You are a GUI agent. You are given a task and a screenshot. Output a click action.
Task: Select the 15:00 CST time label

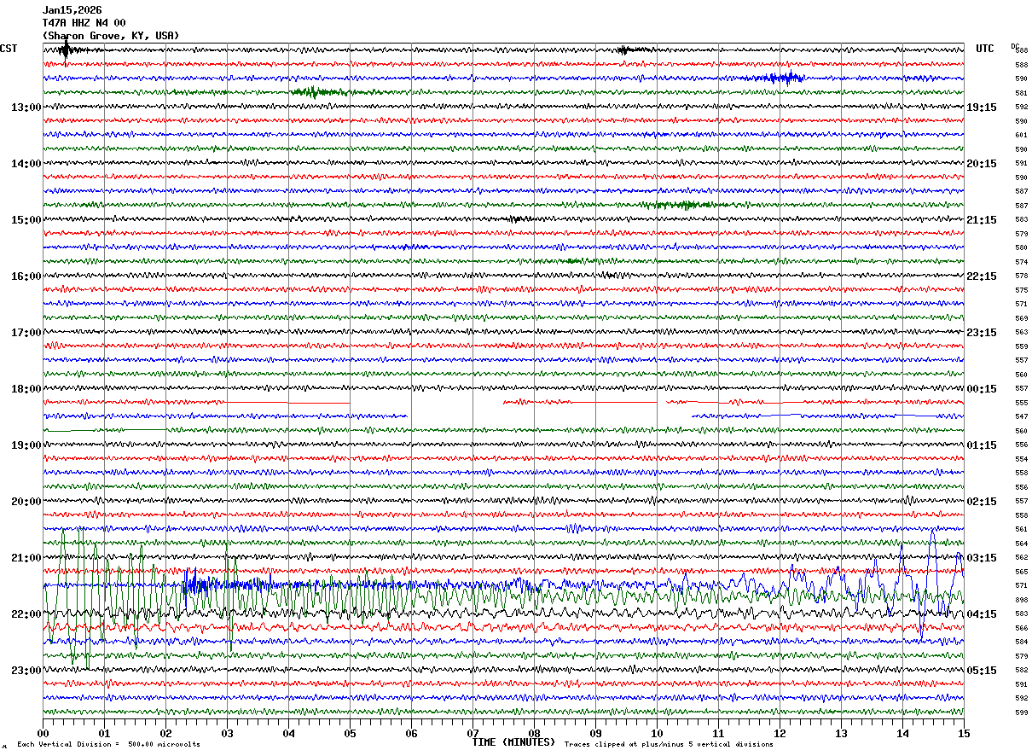(x=26, y=220)
